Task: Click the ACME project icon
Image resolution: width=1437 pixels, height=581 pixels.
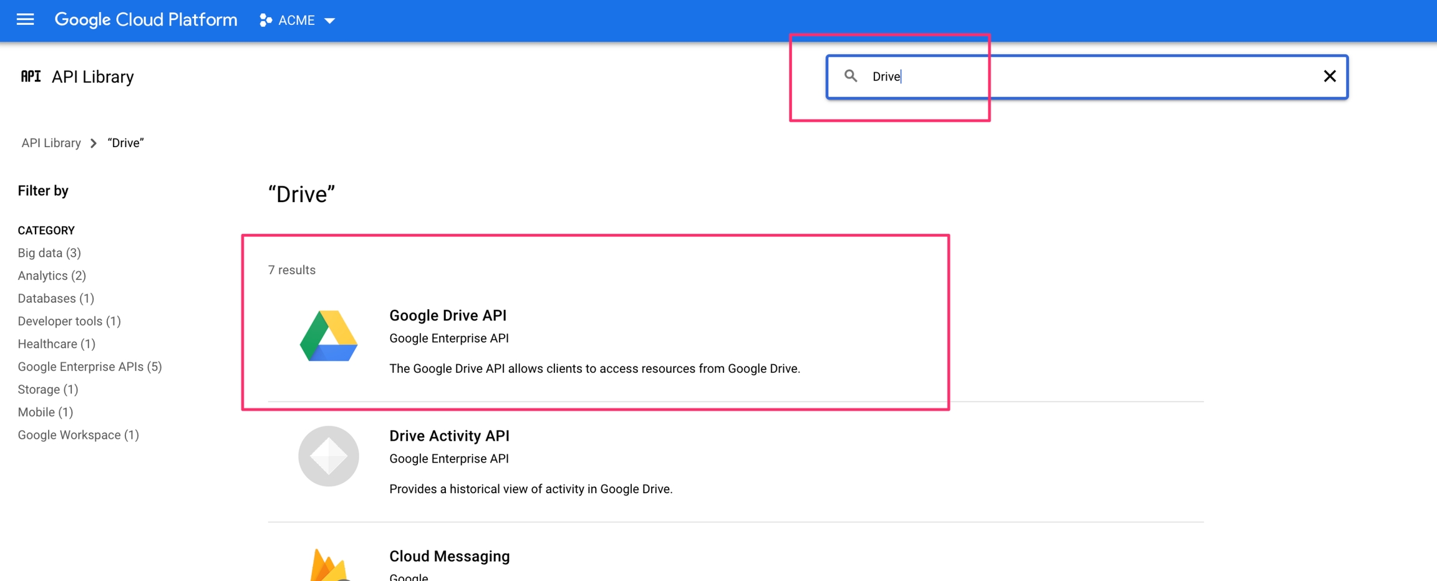Action: tap(266, 21)
